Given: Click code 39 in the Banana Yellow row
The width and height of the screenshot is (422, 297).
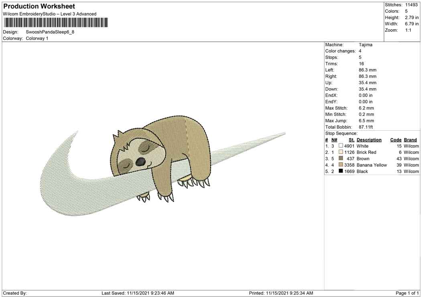Looking at the screenshot, I should click(x=399, y=165).
